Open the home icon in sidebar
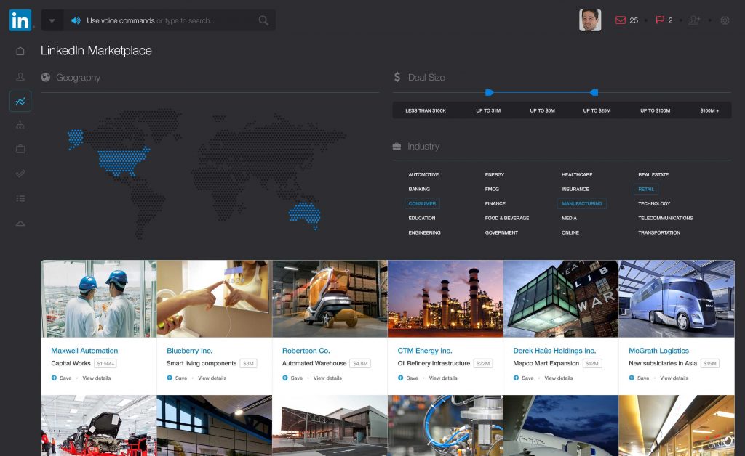 pos(20,52)
